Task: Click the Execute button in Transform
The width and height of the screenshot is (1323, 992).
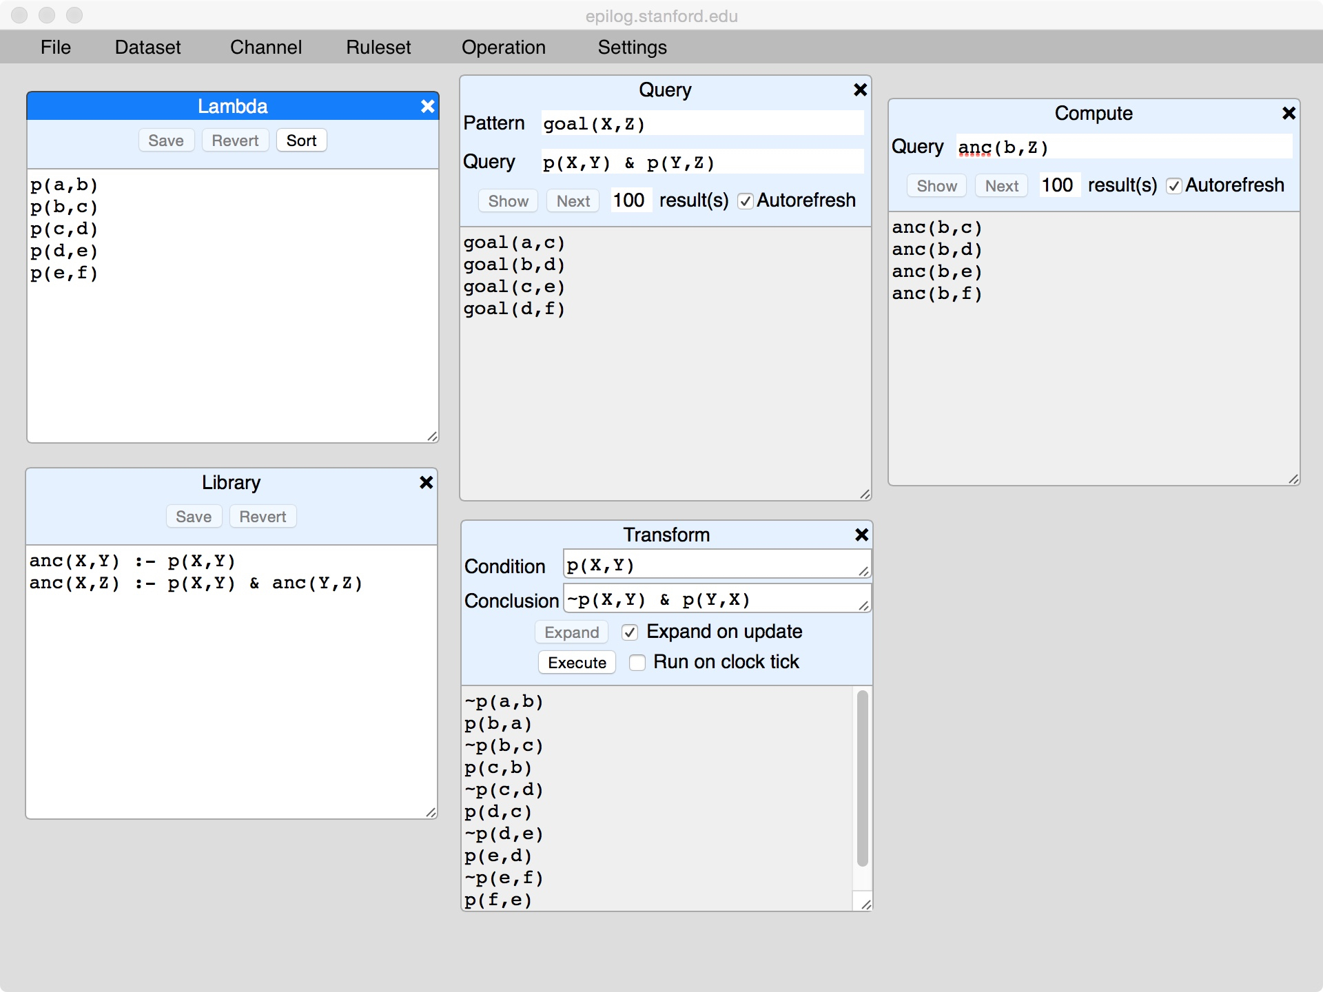Action: pyautogui.click(x=577, y=663)
